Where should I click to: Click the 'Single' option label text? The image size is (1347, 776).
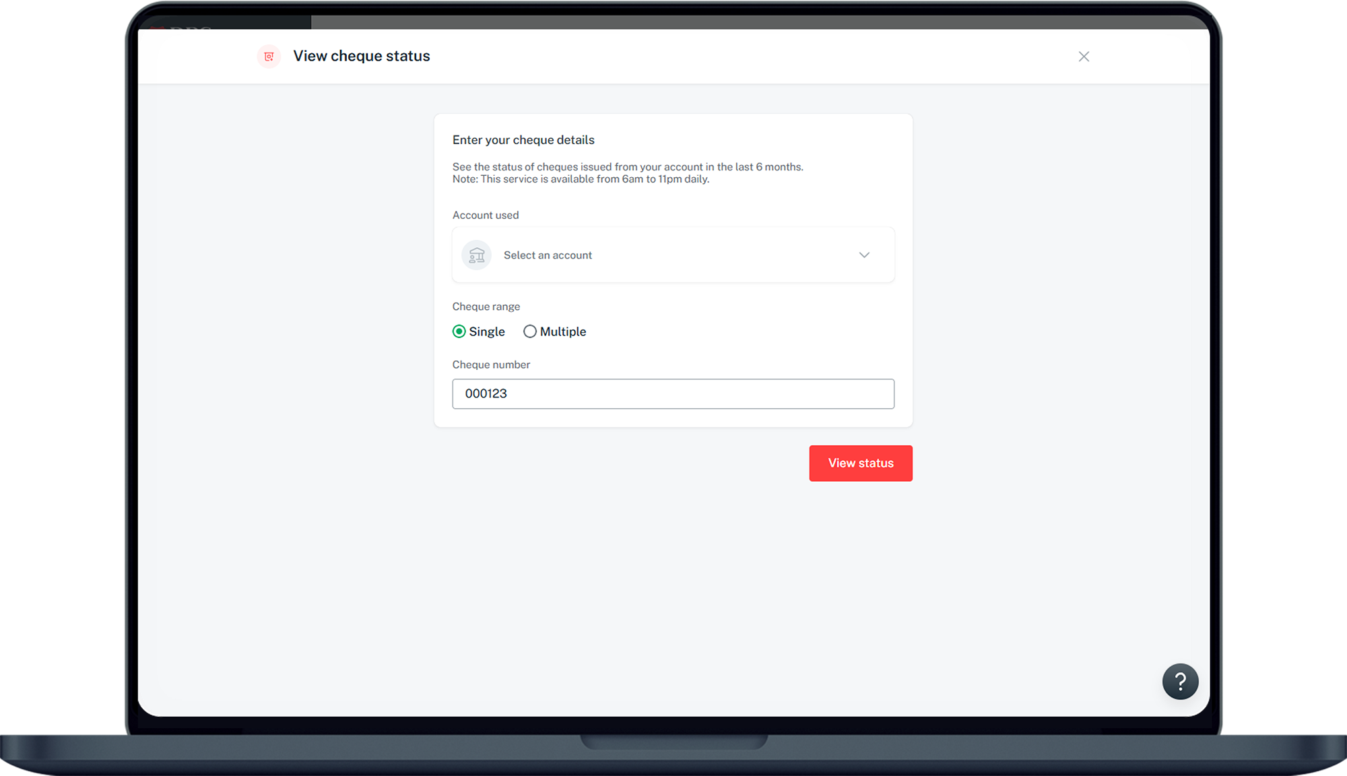[487, 331]
